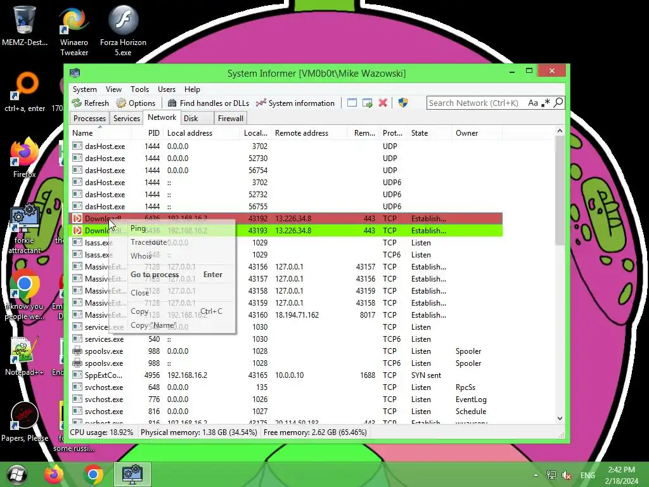
Task: Sort by Local address column header
Action: [x=201, y=133]
